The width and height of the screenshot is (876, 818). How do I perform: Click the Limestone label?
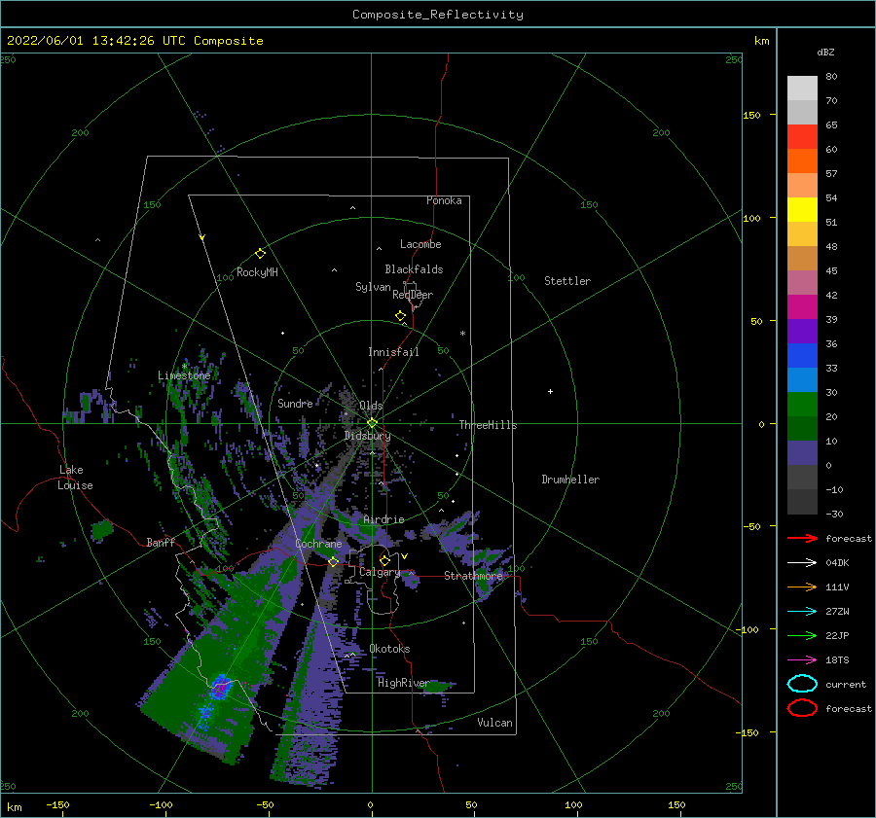184,375
